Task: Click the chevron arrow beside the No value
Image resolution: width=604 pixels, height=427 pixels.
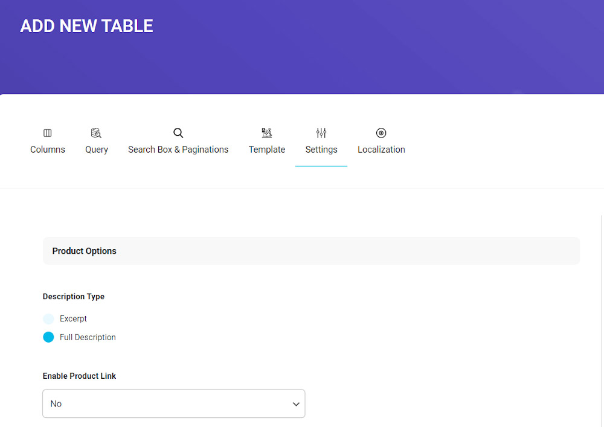Action: click(296, 404)
